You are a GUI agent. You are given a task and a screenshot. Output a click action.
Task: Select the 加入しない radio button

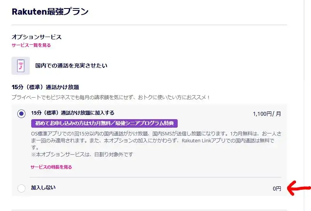[21, 188]
